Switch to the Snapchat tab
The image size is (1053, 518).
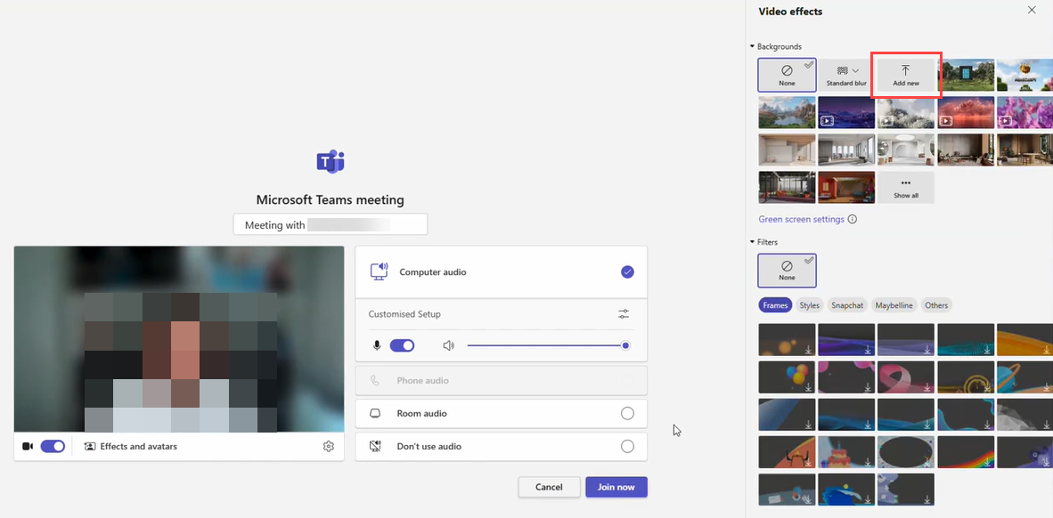click(847, 305)
